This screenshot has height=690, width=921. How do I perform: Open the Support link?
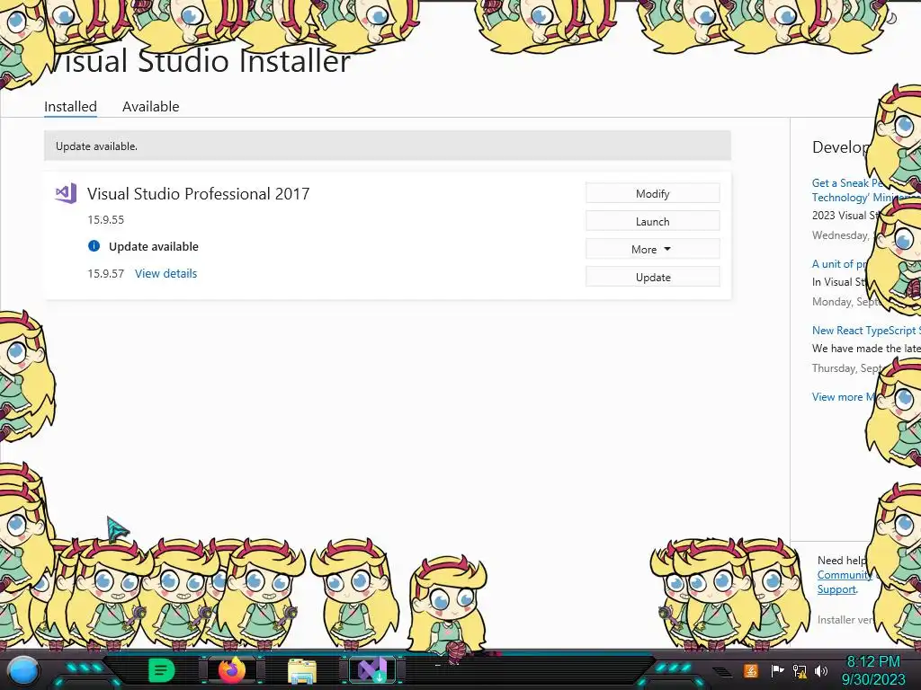point(836,589)
